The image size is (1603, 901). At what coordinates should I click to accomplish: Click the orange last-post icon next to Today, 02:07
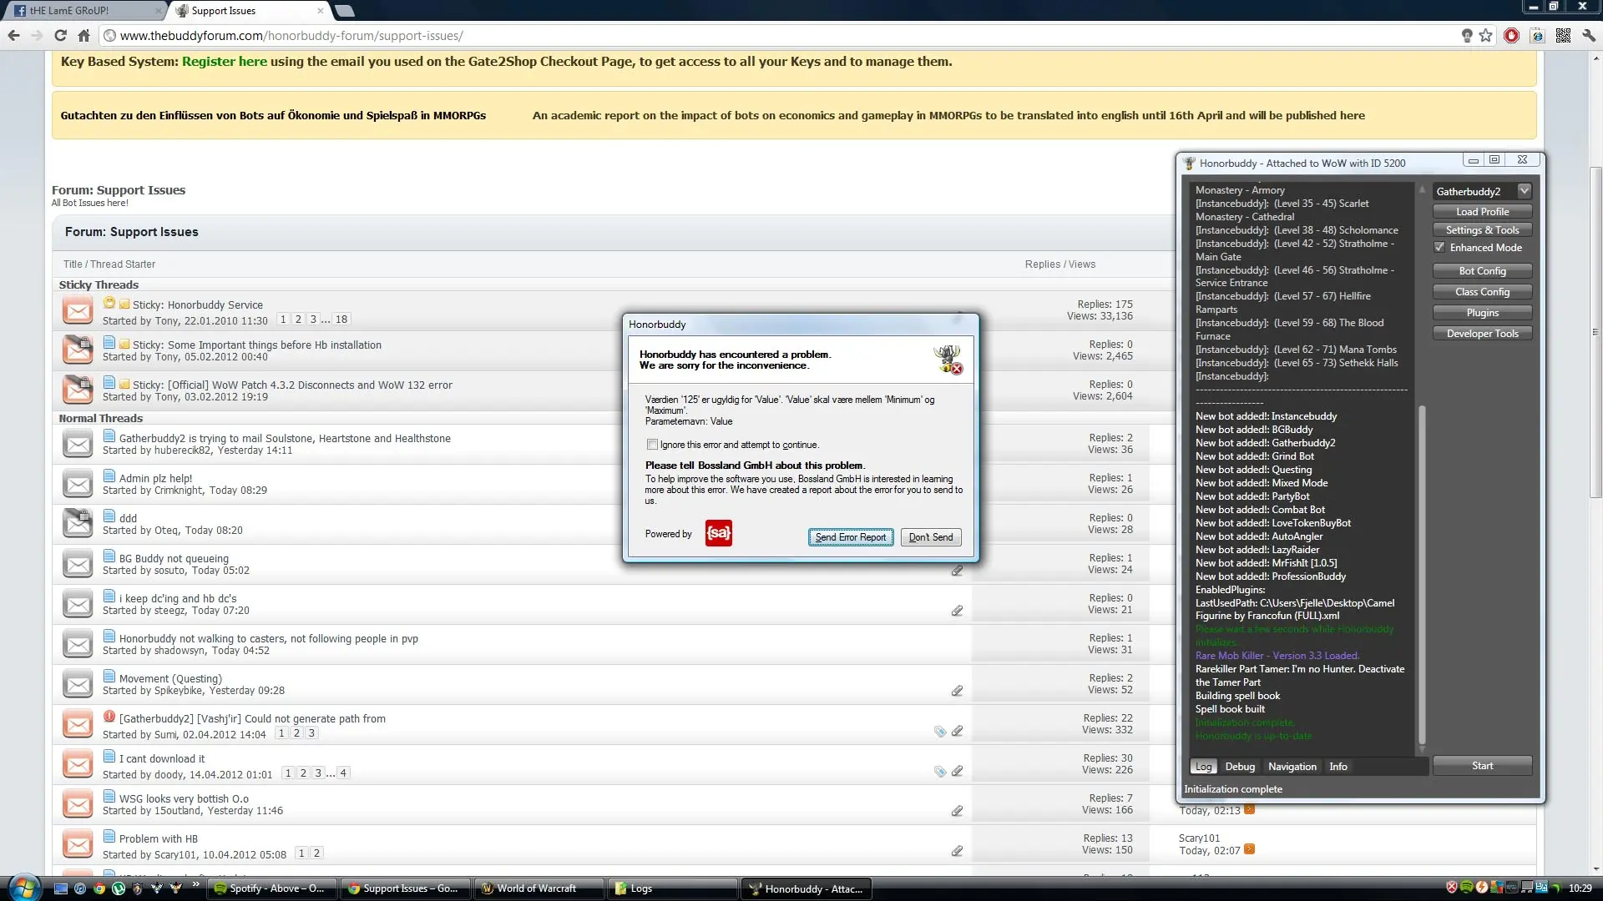pos(1249,849)
